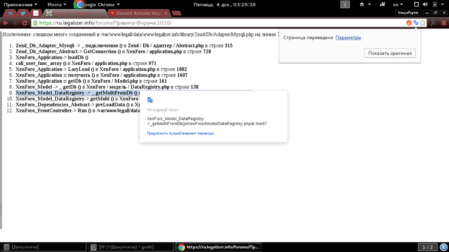Click the battery charging icon
This screenshot has height=252, width=449.
pyautogui.click(x=435, y=4)
